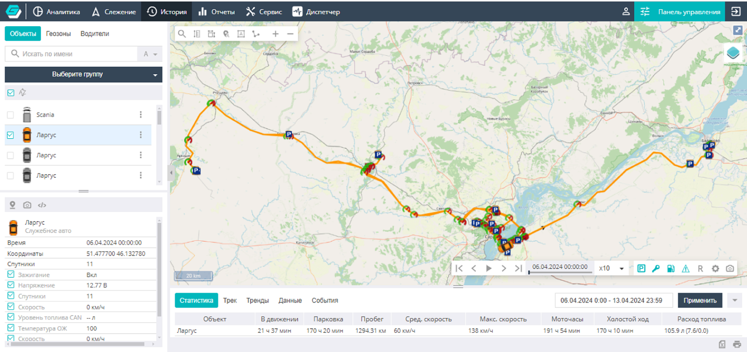Viewport: 747px width, 352px height.
Task: Uncheck the selected Ларгус object checkbox
Action: (x=10, y=135)
